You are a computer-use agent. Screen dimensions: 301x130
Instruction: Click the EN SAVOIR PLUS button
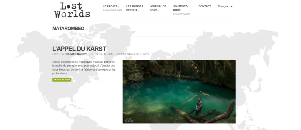point(62,80)
